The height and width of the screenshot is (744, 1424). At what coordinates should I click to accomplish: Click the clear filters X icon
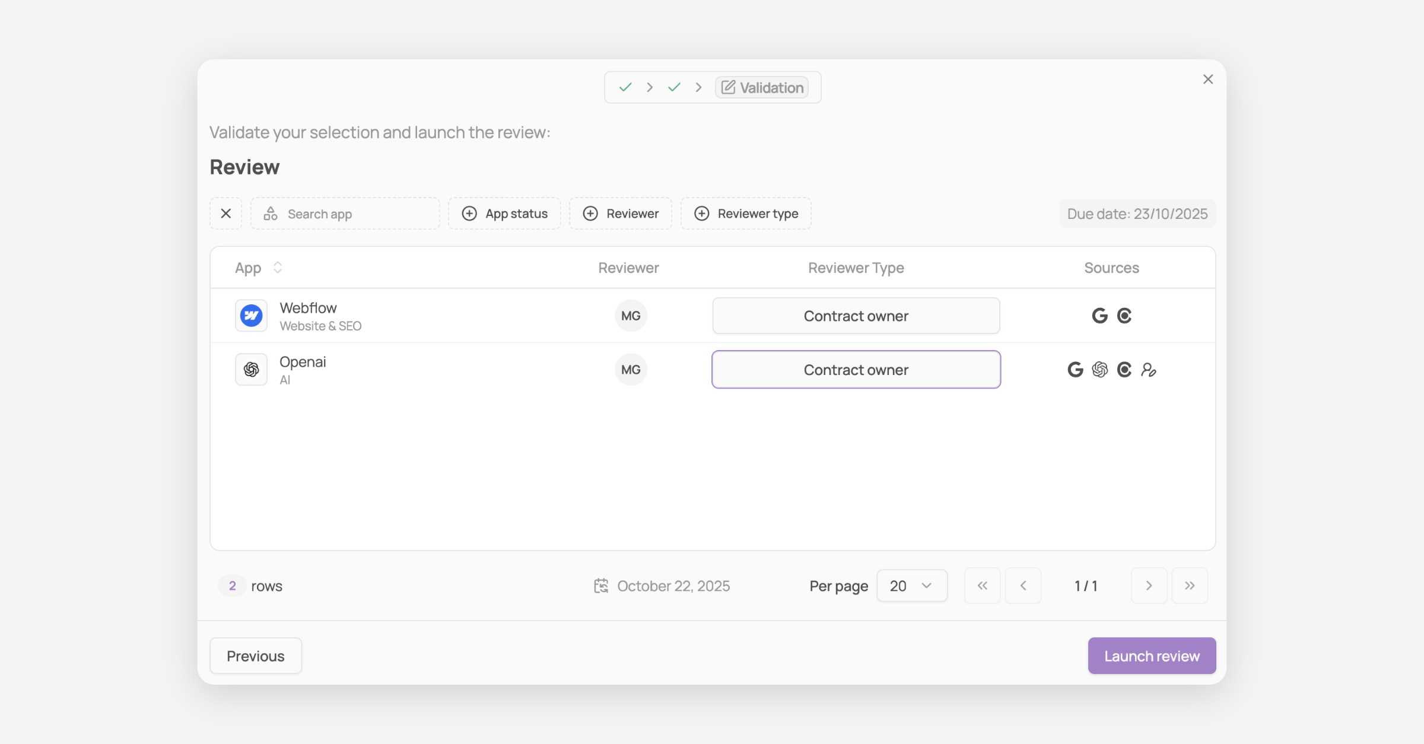click(x=226, y=214)
